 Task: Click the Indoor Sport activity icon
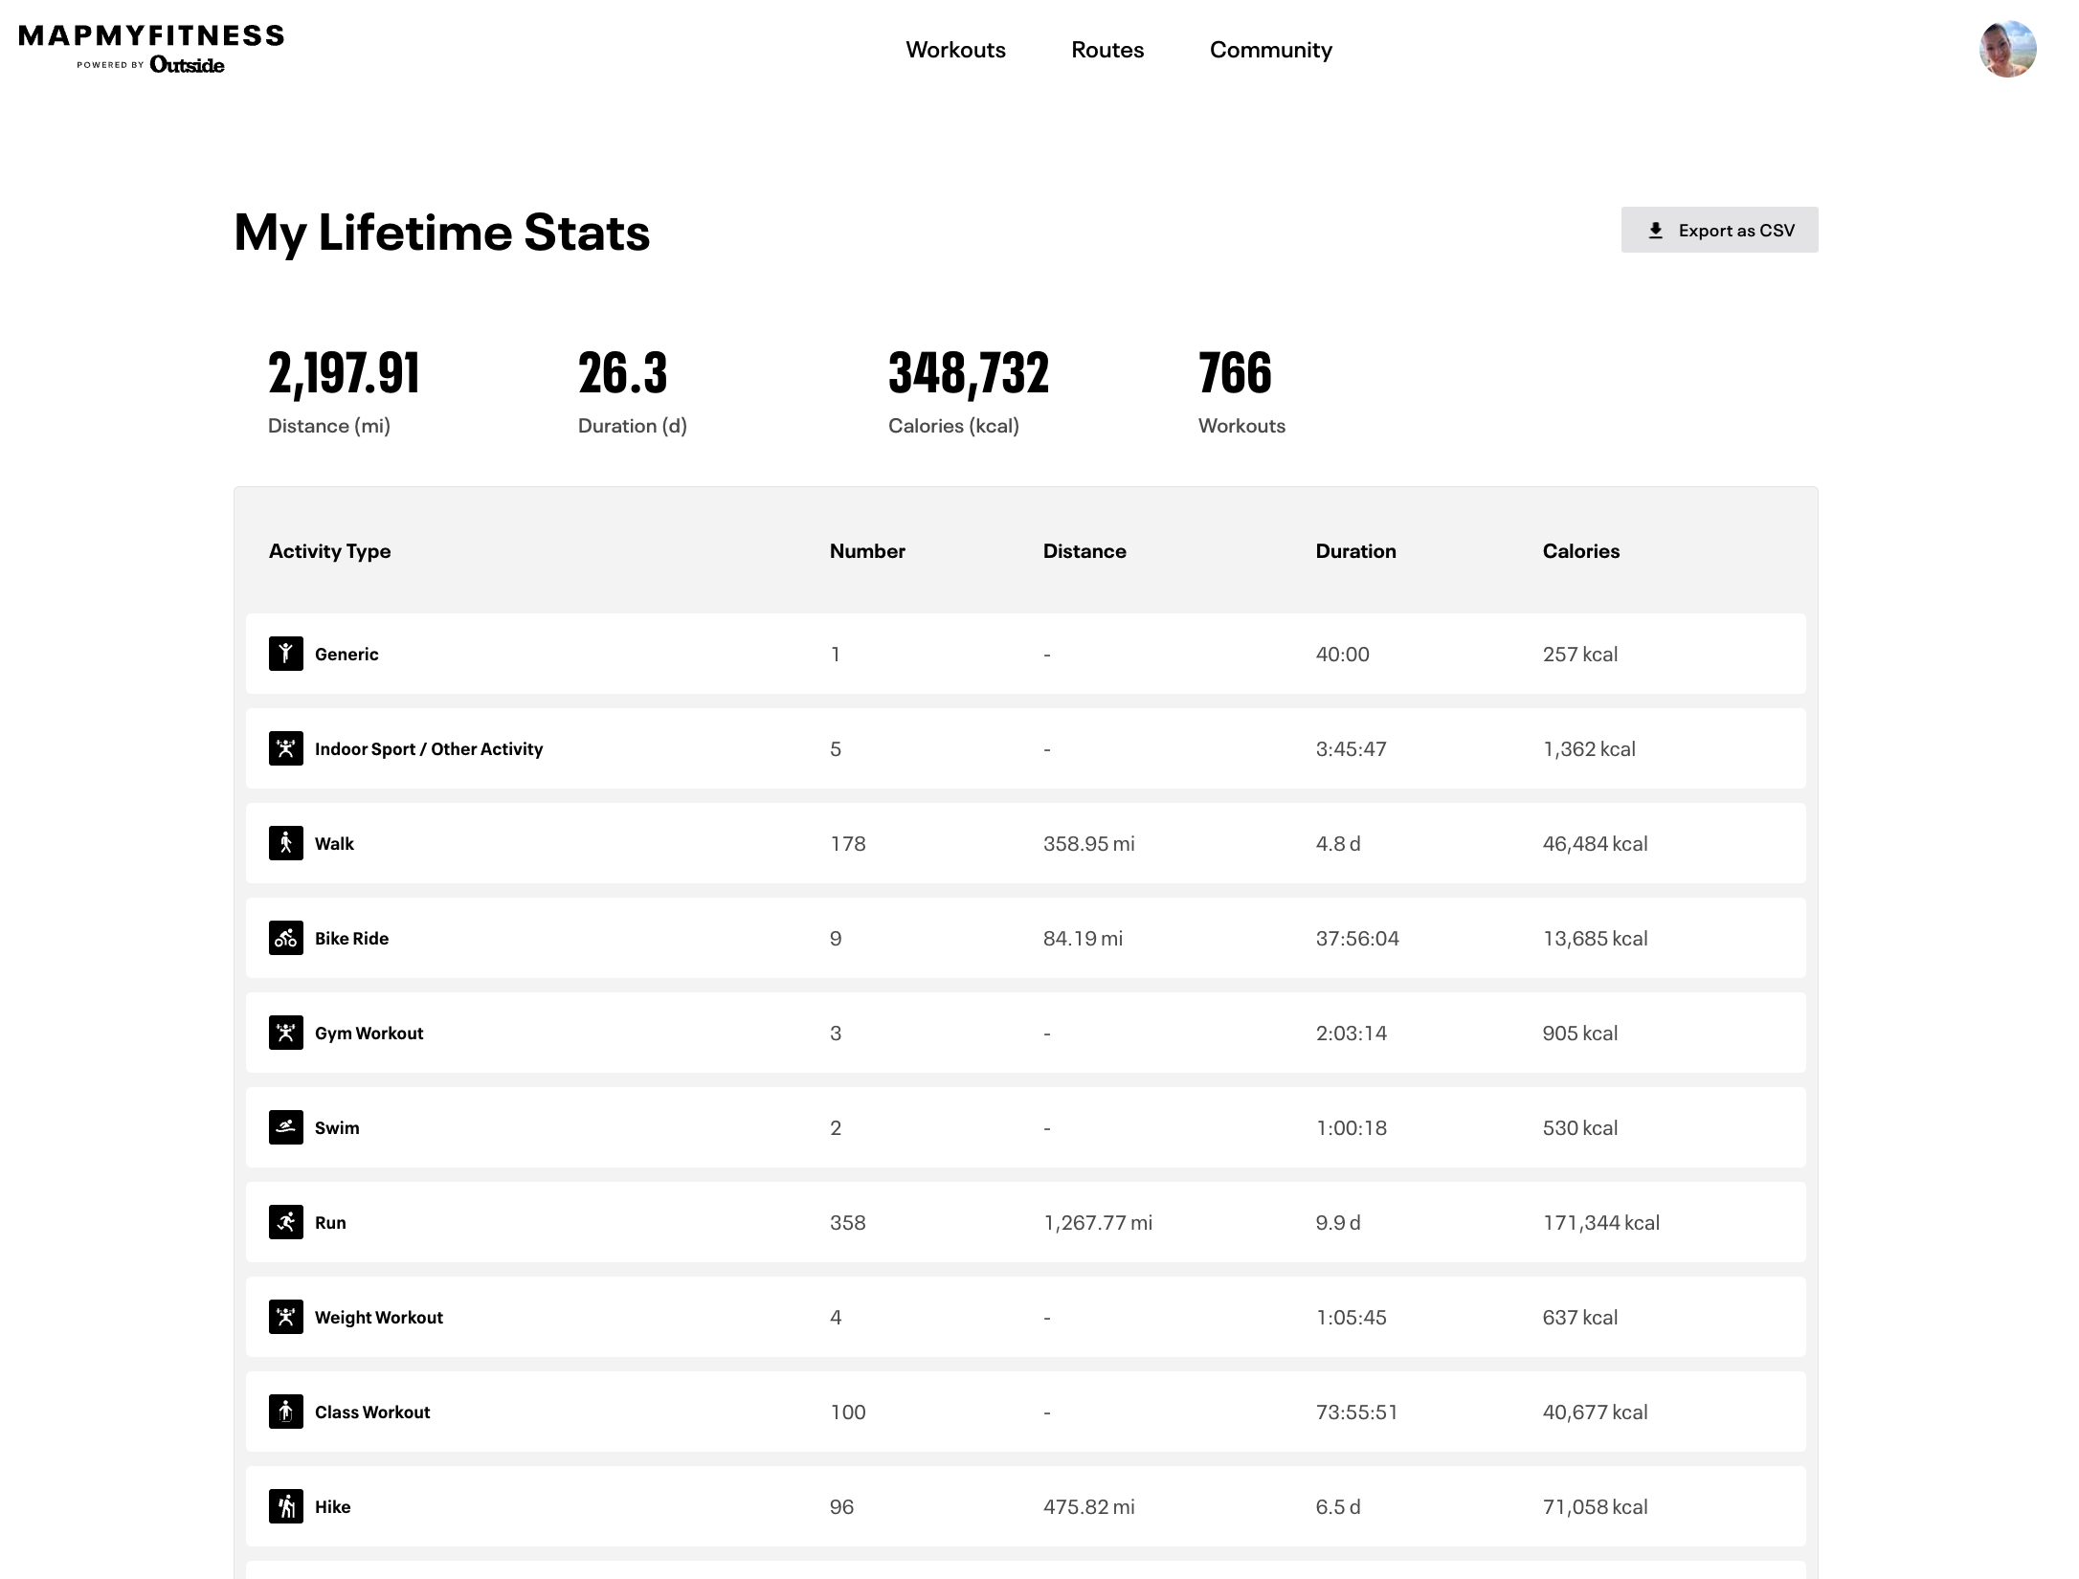click(x=285, y=748)
